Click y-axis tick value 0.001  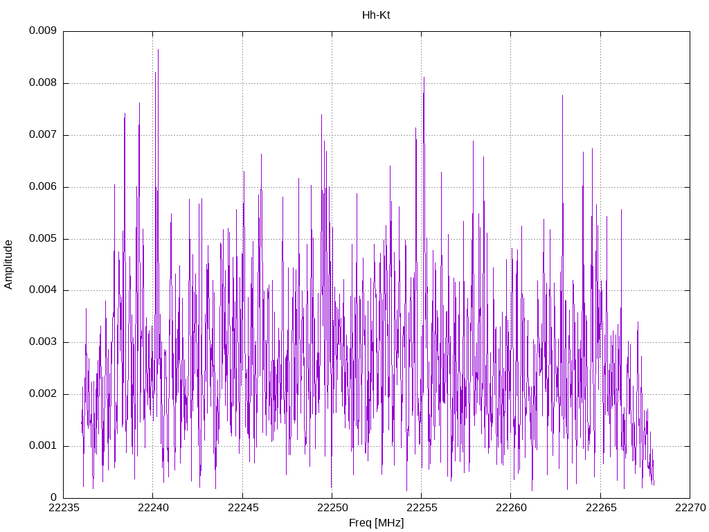[43, 445]
